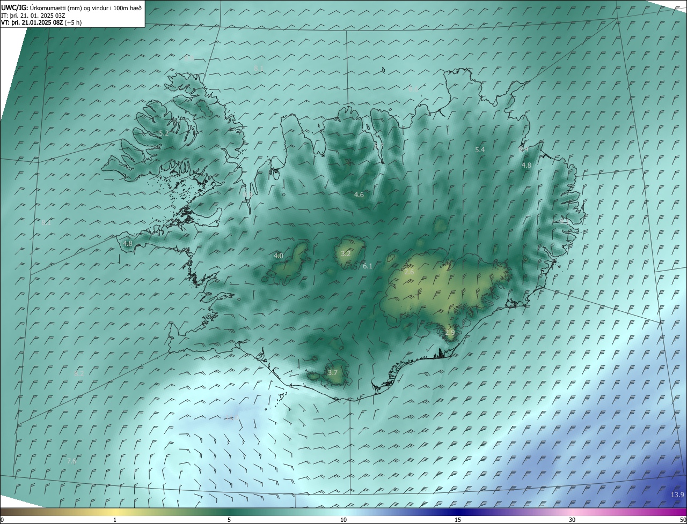Click the colorbar tick label '1'
This screenshot has height=524, width=687.
click(x=115, y=520)
